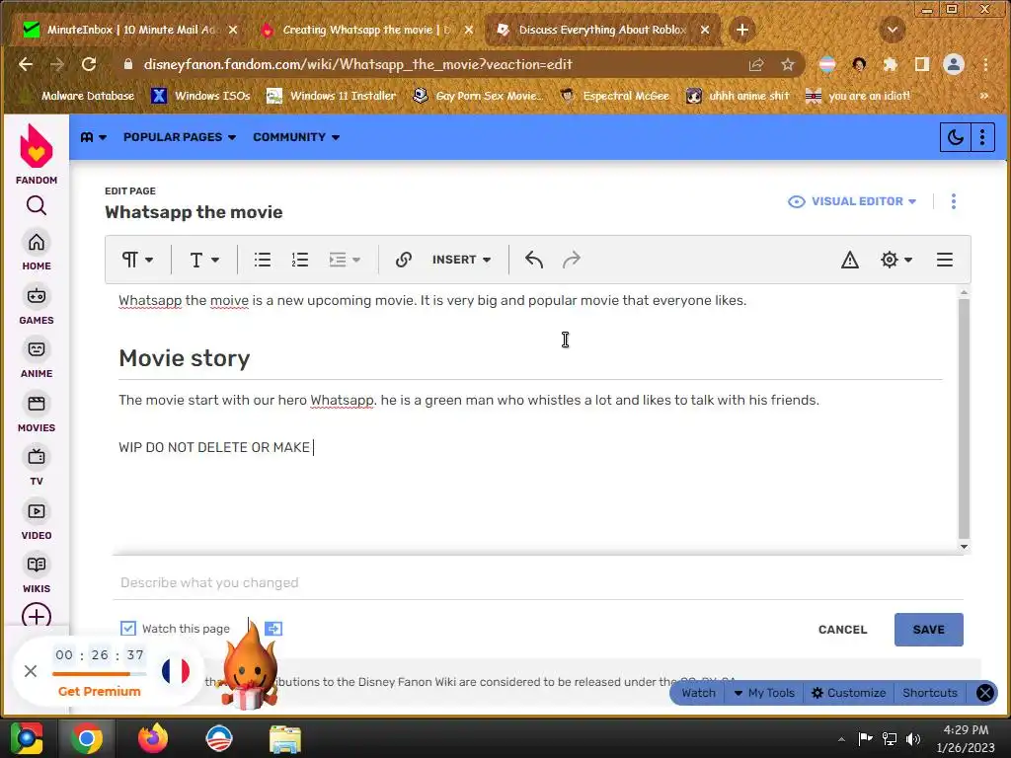Bookmark this page with star icon

tap(787, 64)
